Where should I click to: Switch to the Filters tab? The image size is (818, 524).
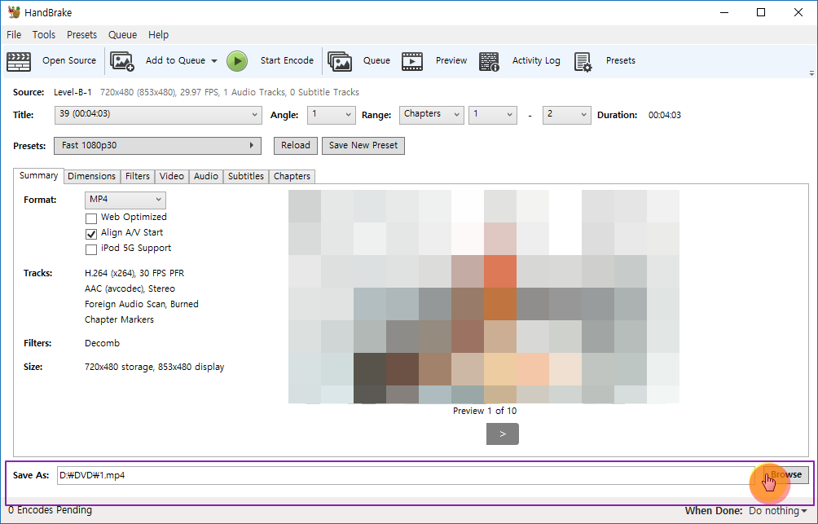[138, 176]
